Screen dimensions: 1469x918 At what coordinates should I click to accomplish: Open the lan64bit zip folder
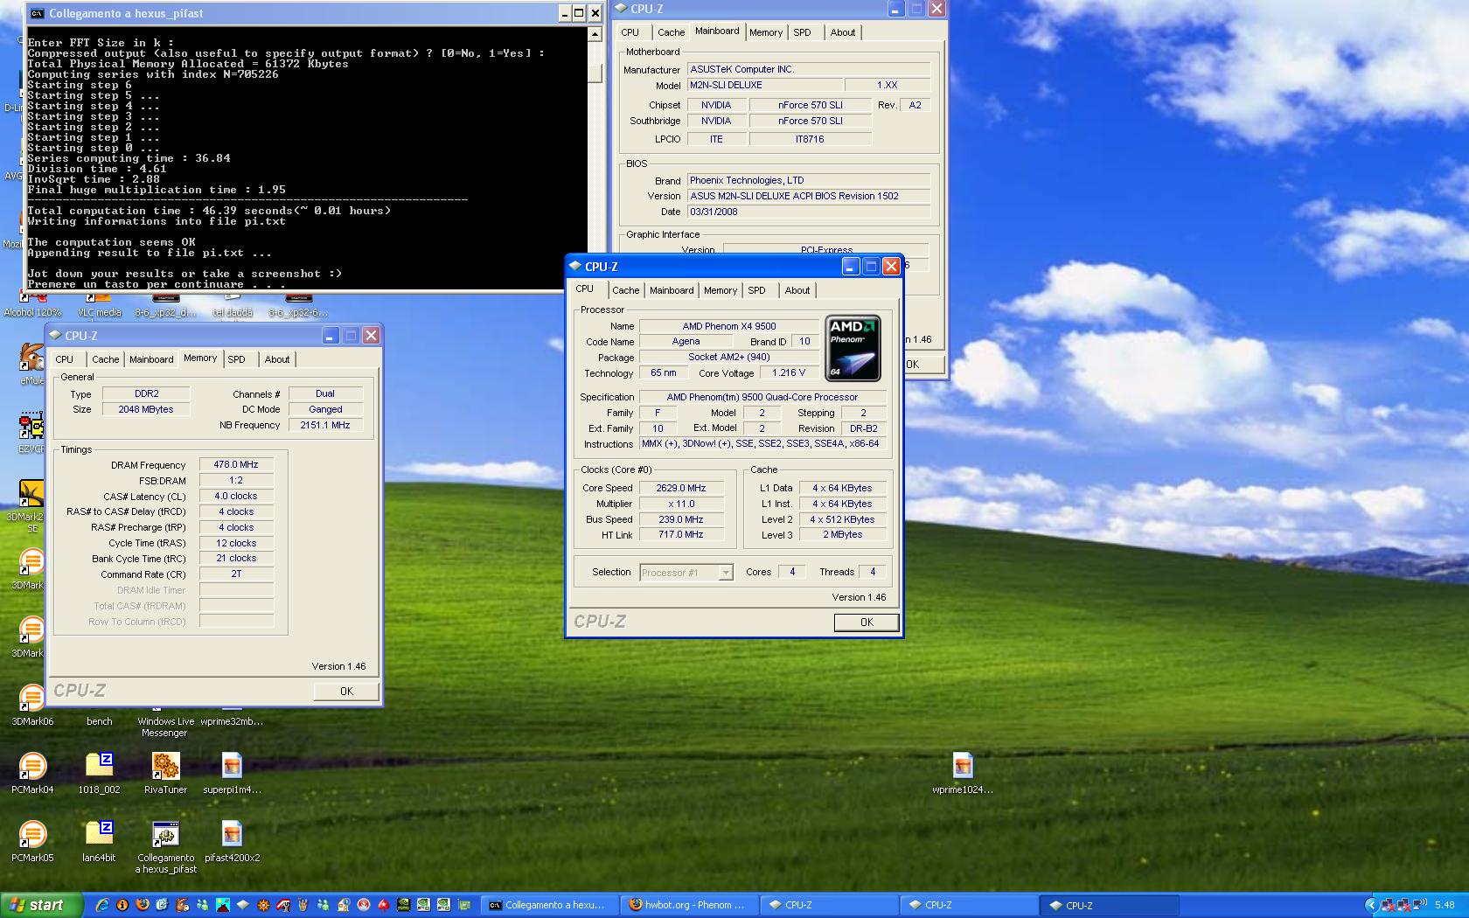tap(99, 841)
